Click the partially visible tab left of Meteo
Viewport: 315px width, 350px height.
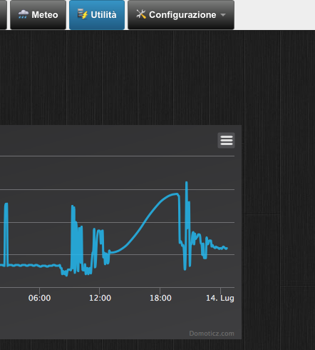pos(4,15)
